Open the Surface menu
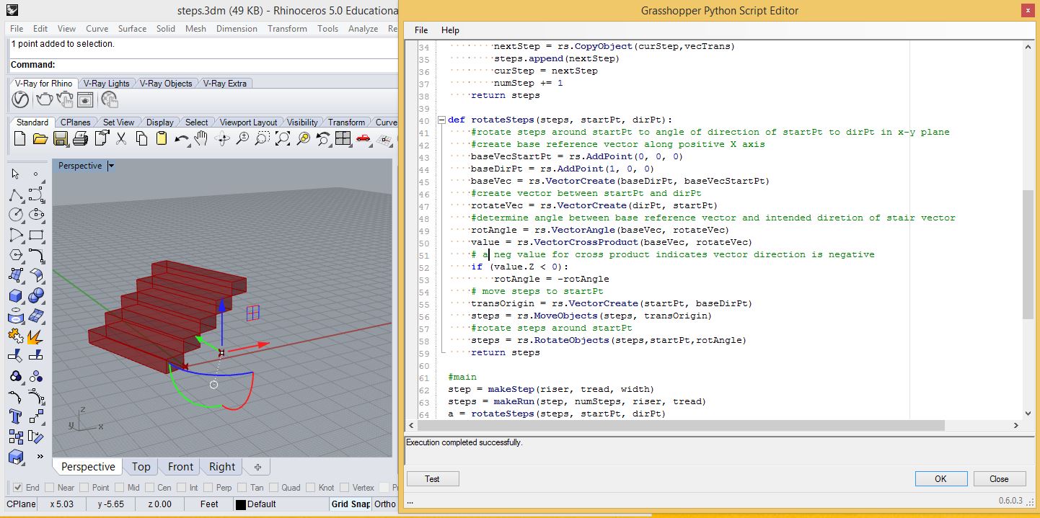This screenshot has width=1040, height=518. (132, 29)
